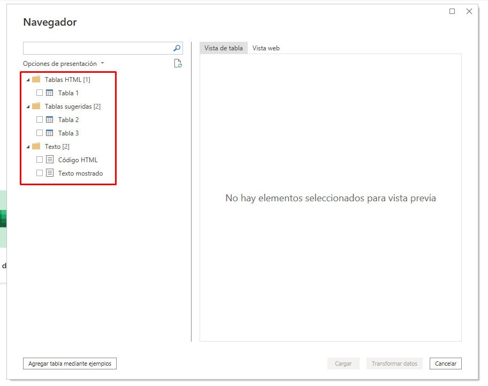
Task: Open the Opciones de presentación dropdown
Action: [x=63, y=64]
